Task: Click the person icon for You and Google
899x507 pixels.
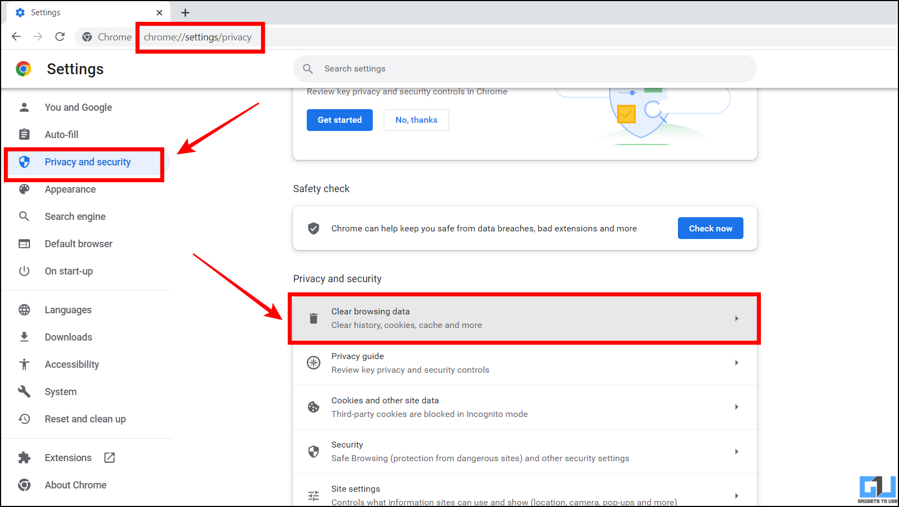Action: [24, 107]
